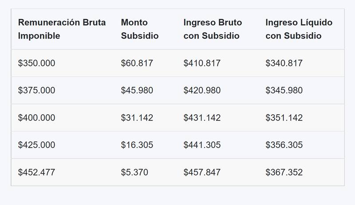
Task: Click the $16.305 subsidy cell
Action: coord(137,145)
